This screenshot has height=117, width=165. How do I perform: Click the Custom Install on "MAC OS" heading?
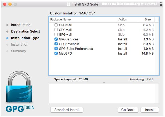pyautogui.click(x=73, y=13)
